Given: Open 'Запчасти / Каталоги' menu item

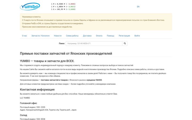Looking at the screenshot, I should (x=41, y=36).
